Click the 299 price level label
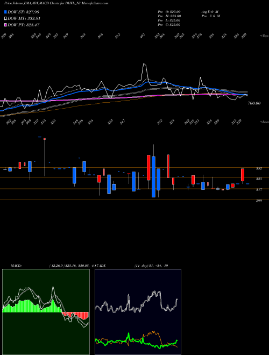Viewport: 269px width, 355px height. tap(259, 201)
